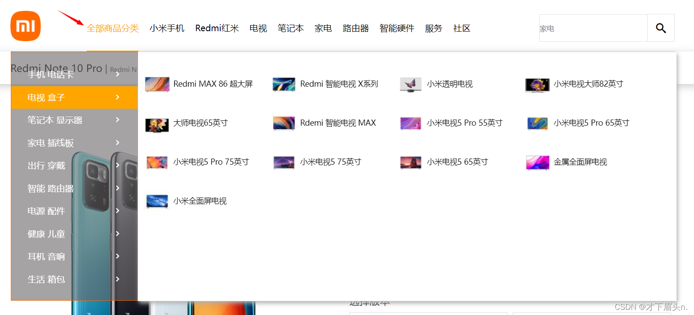Click the 小米电视5 Pro 75英寸 link
This screenshot has width=694, height=315.
211,162
